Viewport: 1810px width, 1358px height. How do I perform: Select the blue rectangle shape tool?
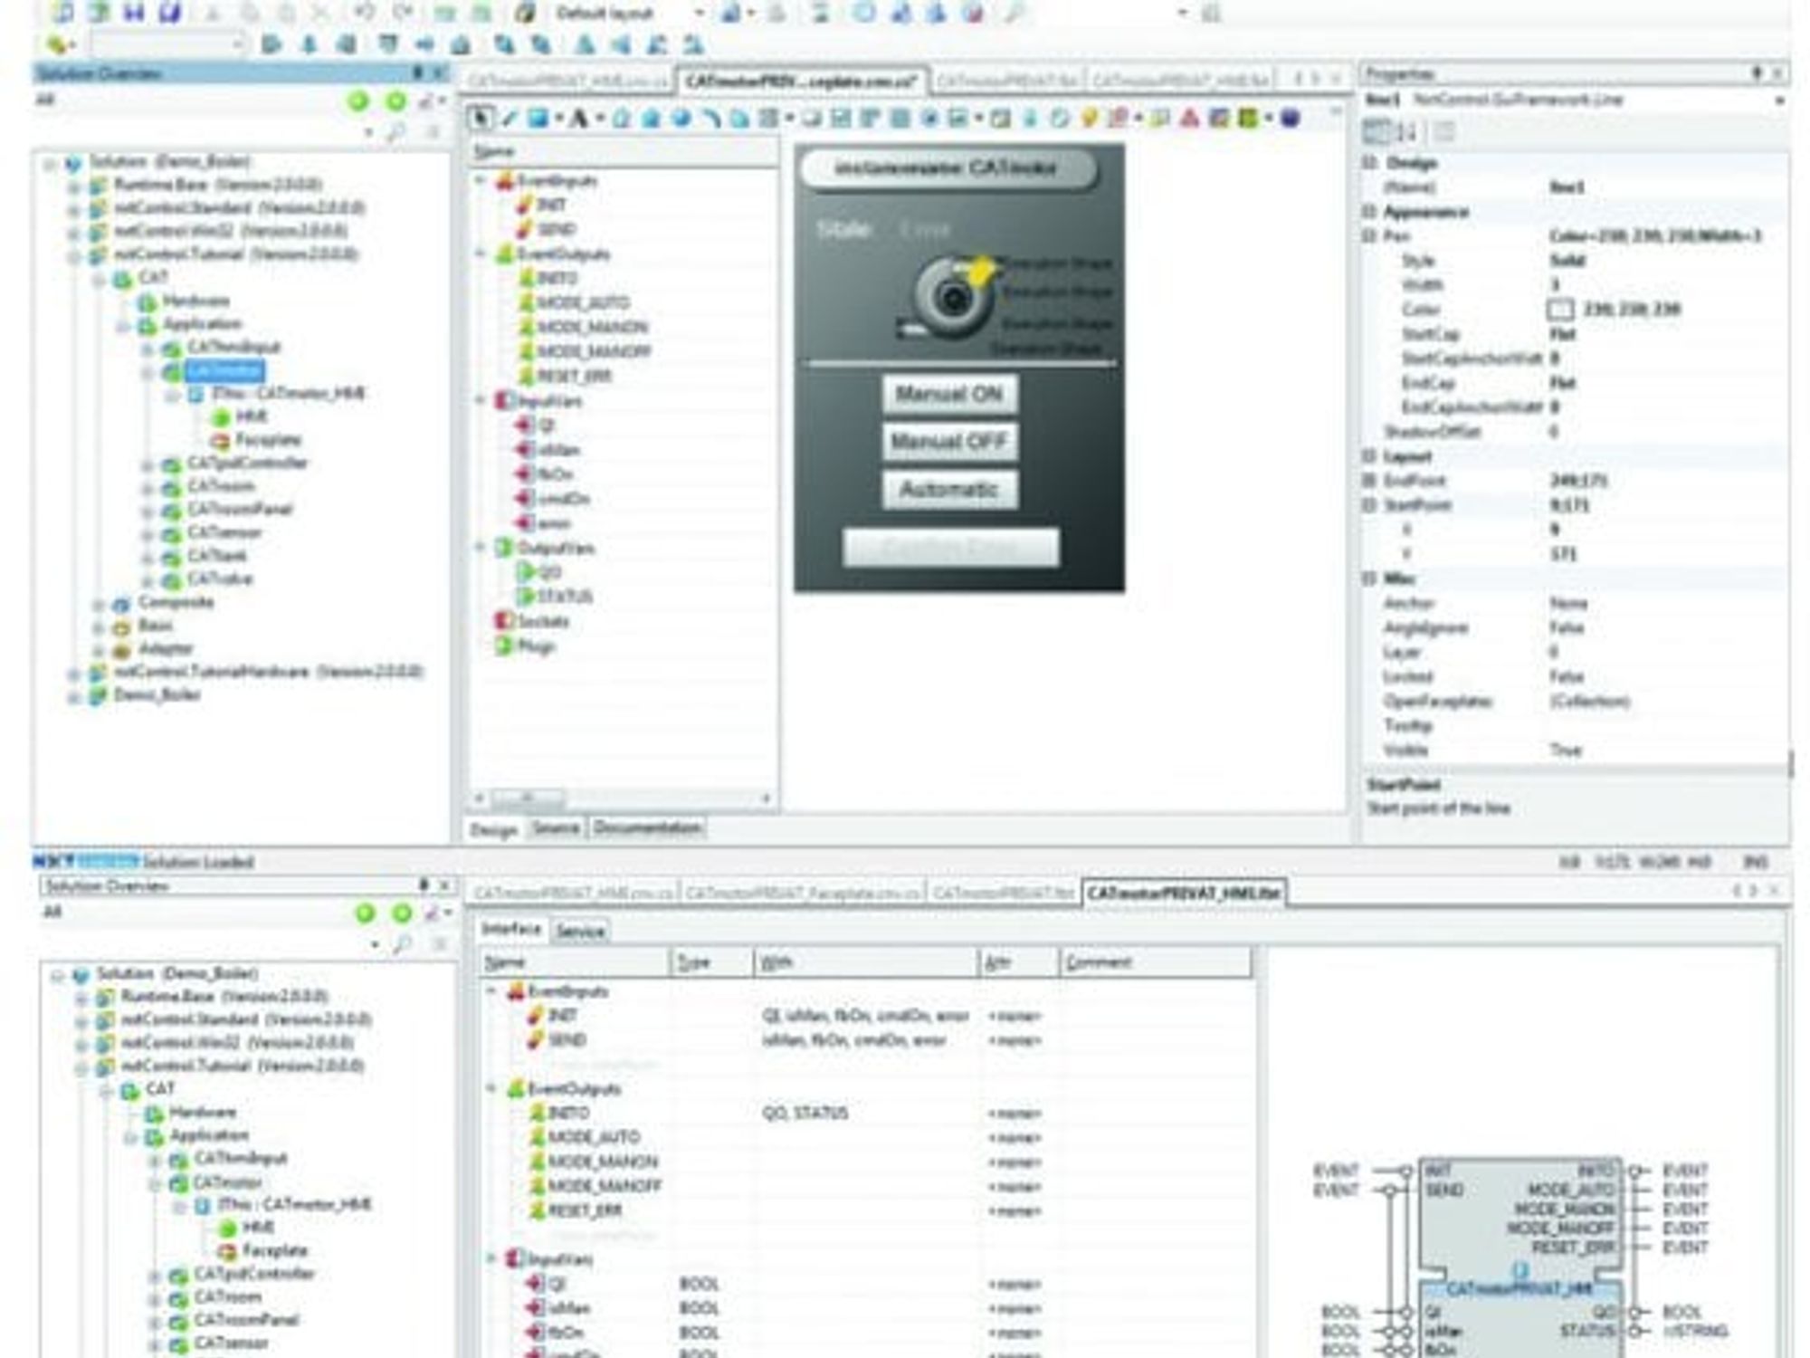tap(538, 118)
